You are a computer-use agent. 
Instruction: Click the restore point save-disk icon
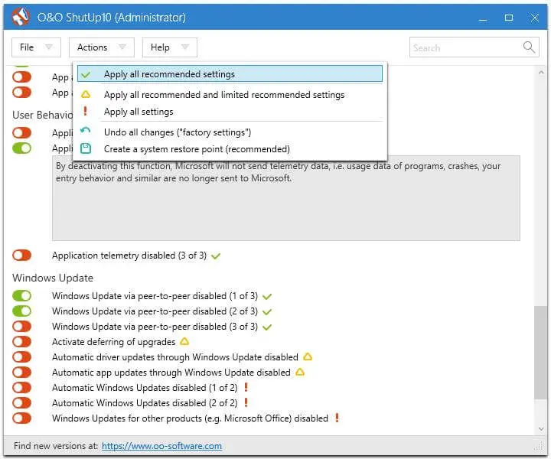[86, 148]
